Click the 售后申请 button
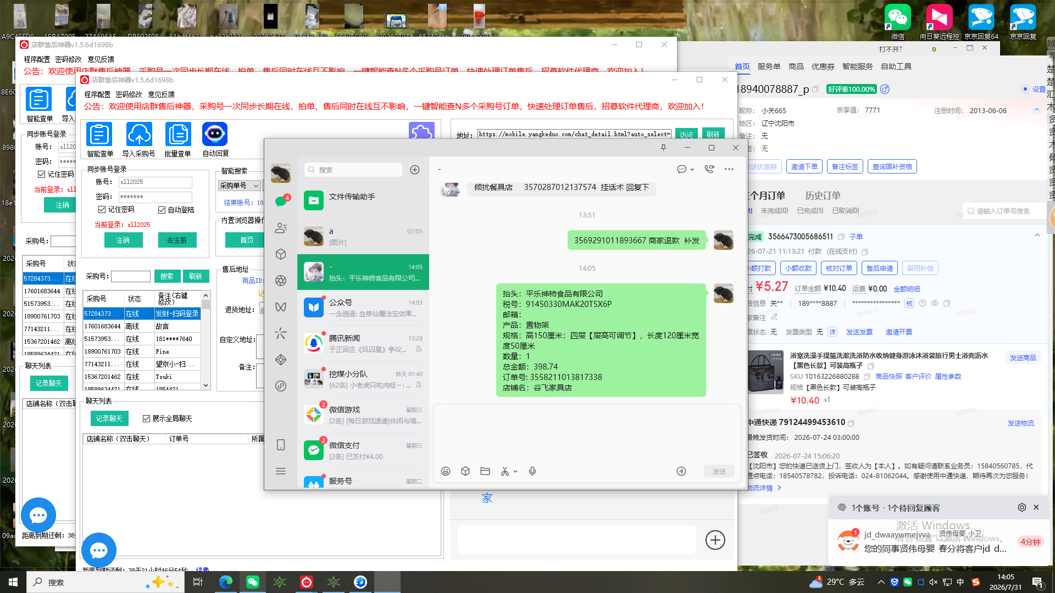The height and width of the screenshot is (593, 1055). (x=879, y=268)
